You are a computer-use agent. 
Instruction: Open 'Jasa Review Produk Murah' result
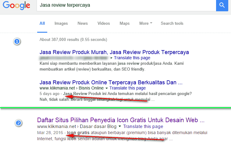pos(114,52)
